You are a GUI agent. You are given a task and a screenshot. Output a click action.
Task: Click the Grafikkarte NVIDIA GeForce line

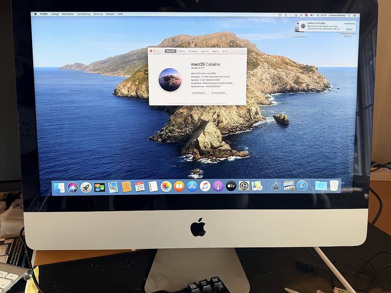point(212,83)
